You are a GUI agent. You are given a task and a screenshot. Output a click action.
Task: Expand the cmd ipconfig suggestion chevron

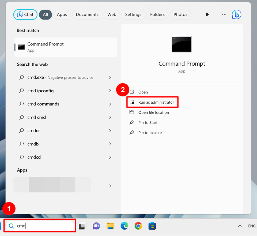coord(110,91)
